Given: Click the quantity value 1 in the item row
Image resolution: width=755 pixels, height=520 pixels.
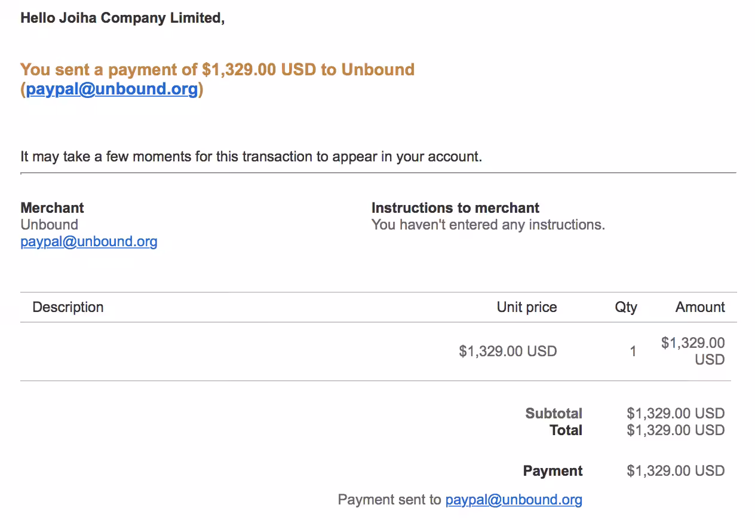Looking at the screenshot, I should click(633, 351).
